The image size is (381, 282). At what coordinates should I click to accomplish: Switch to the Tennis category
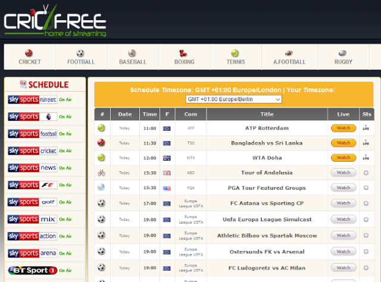[x=236, y=57]
